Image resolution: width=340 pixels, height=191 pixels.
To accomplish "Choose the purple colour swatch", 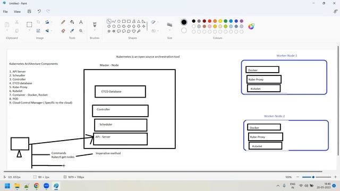I will 242,21.
